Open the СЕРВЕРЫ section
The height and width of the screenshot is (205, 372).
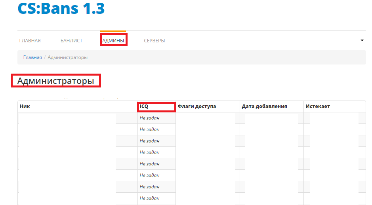pyautogui.click(x=155, y=40)
